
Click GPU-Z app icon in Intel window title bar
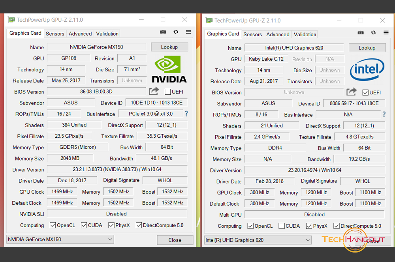click(x=209, y=21)
